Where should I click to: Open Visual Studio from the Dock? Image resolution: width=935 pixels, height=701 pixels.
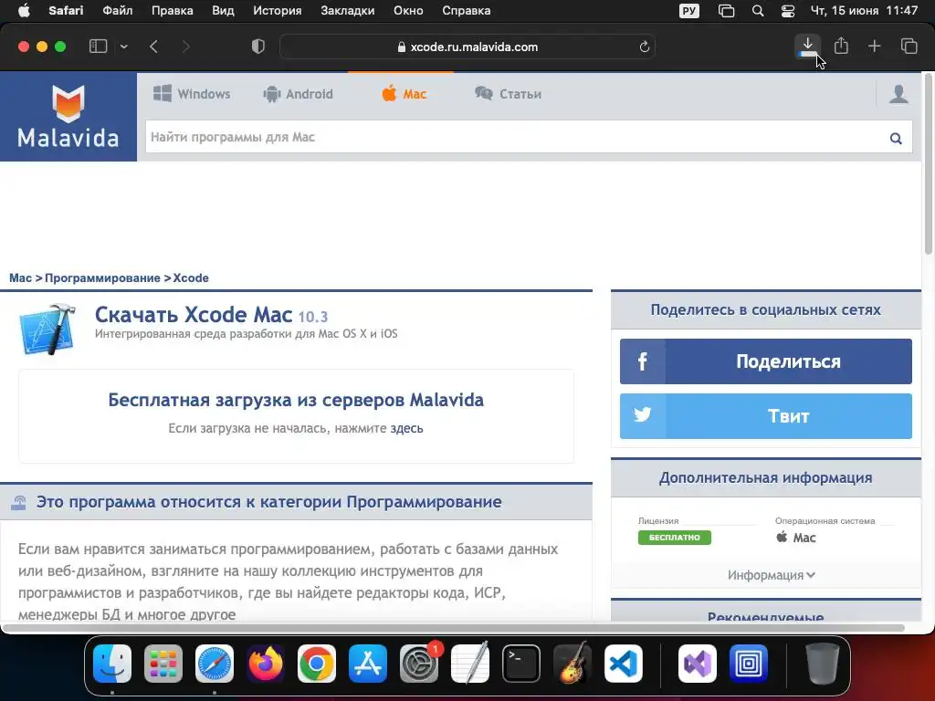point(697,664)
